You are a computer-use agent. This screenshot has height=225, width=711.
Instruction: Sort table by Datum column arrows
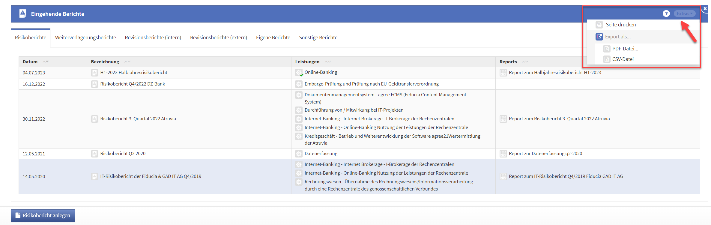[46, 61]
